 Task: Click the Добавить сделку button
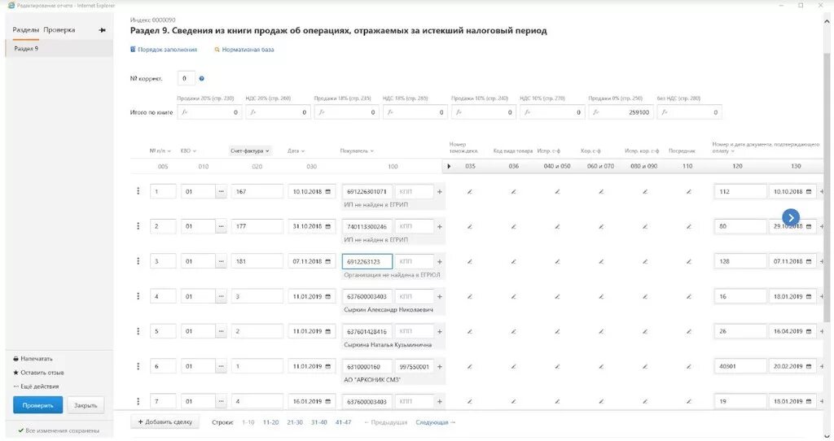pos(165,423)
